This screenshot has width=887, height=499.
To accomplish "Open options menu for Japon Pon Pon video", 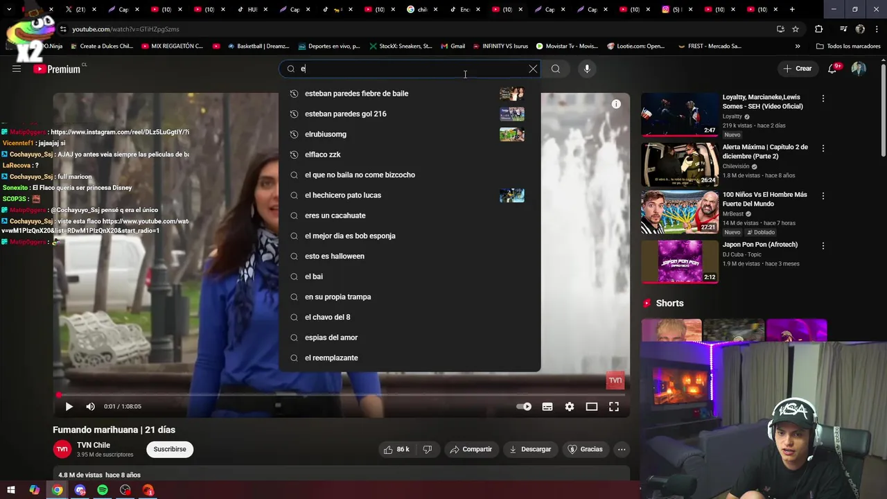I will [x=823, y=245].
